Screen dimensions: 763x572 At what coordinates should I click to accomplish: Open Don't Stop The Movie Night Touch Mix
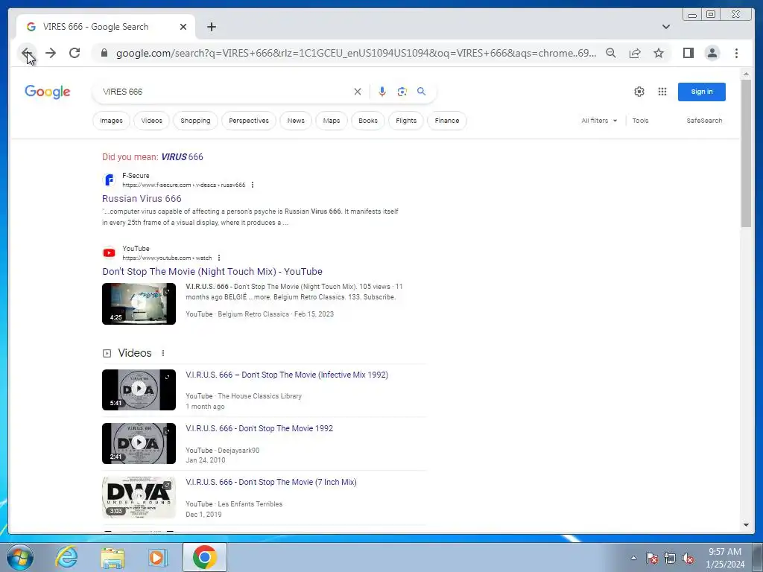pos(212,271)
